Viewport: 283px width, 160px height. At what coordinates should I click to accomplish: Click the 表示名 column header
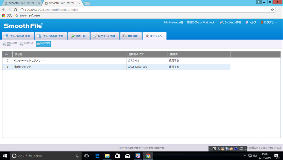69,54
